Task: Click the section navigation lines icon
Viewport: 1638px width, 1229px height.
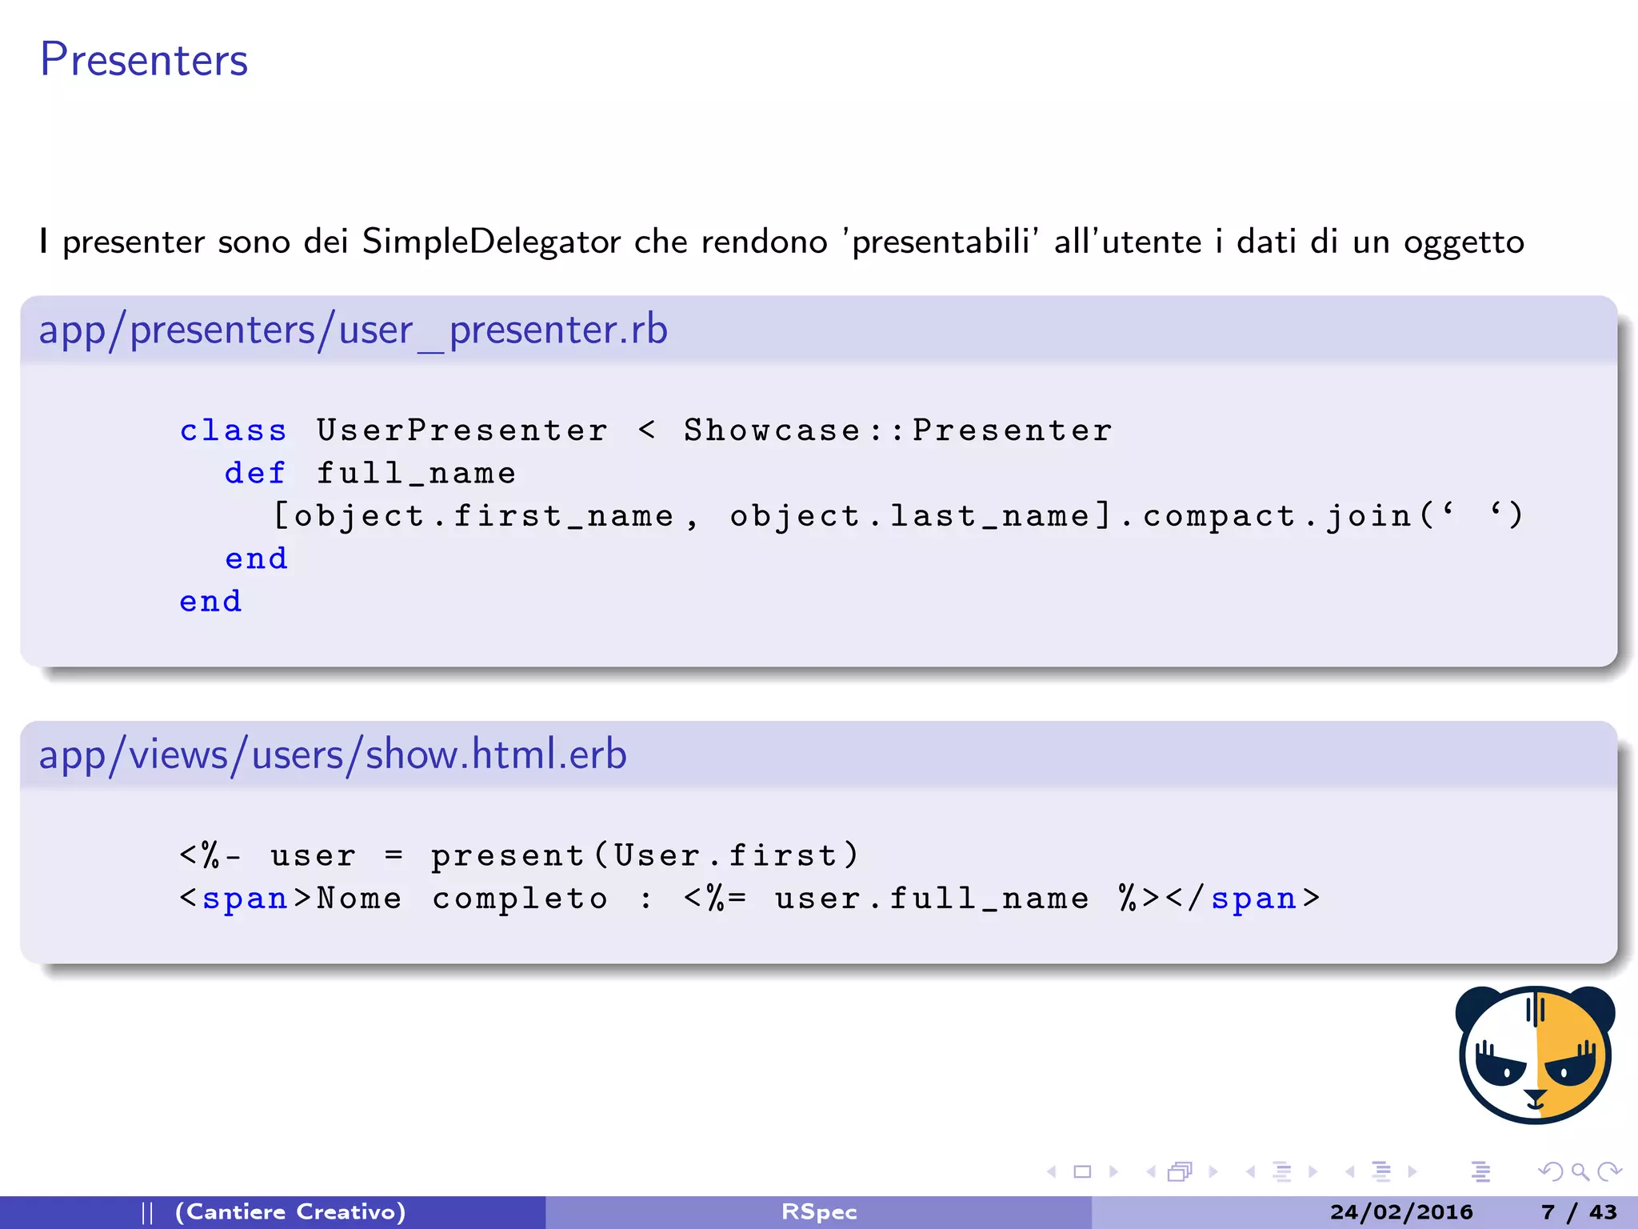Action: (1381, 1172)
